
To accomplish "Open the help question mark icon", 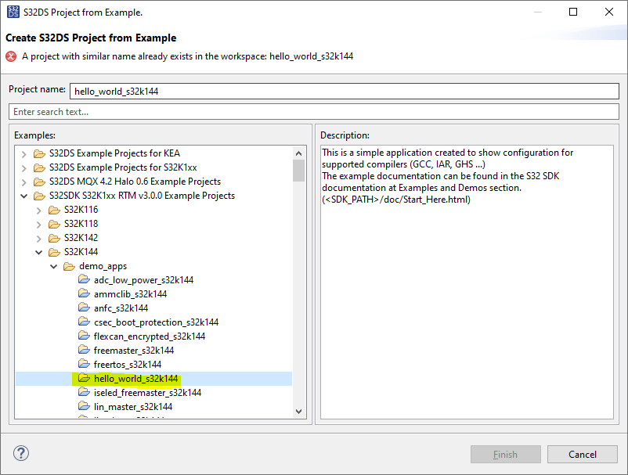I will click(x=21, y=453).
